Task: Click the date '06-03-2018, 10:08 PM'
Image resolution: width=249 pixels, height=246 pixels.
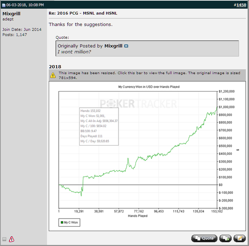Action: pos(25,5)
